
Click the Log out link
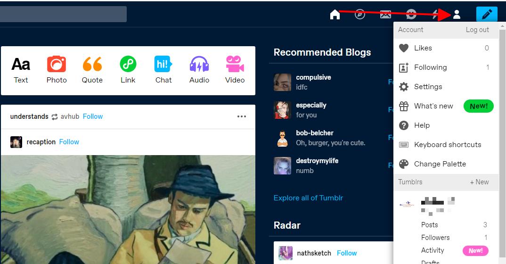tap(477, 30)
